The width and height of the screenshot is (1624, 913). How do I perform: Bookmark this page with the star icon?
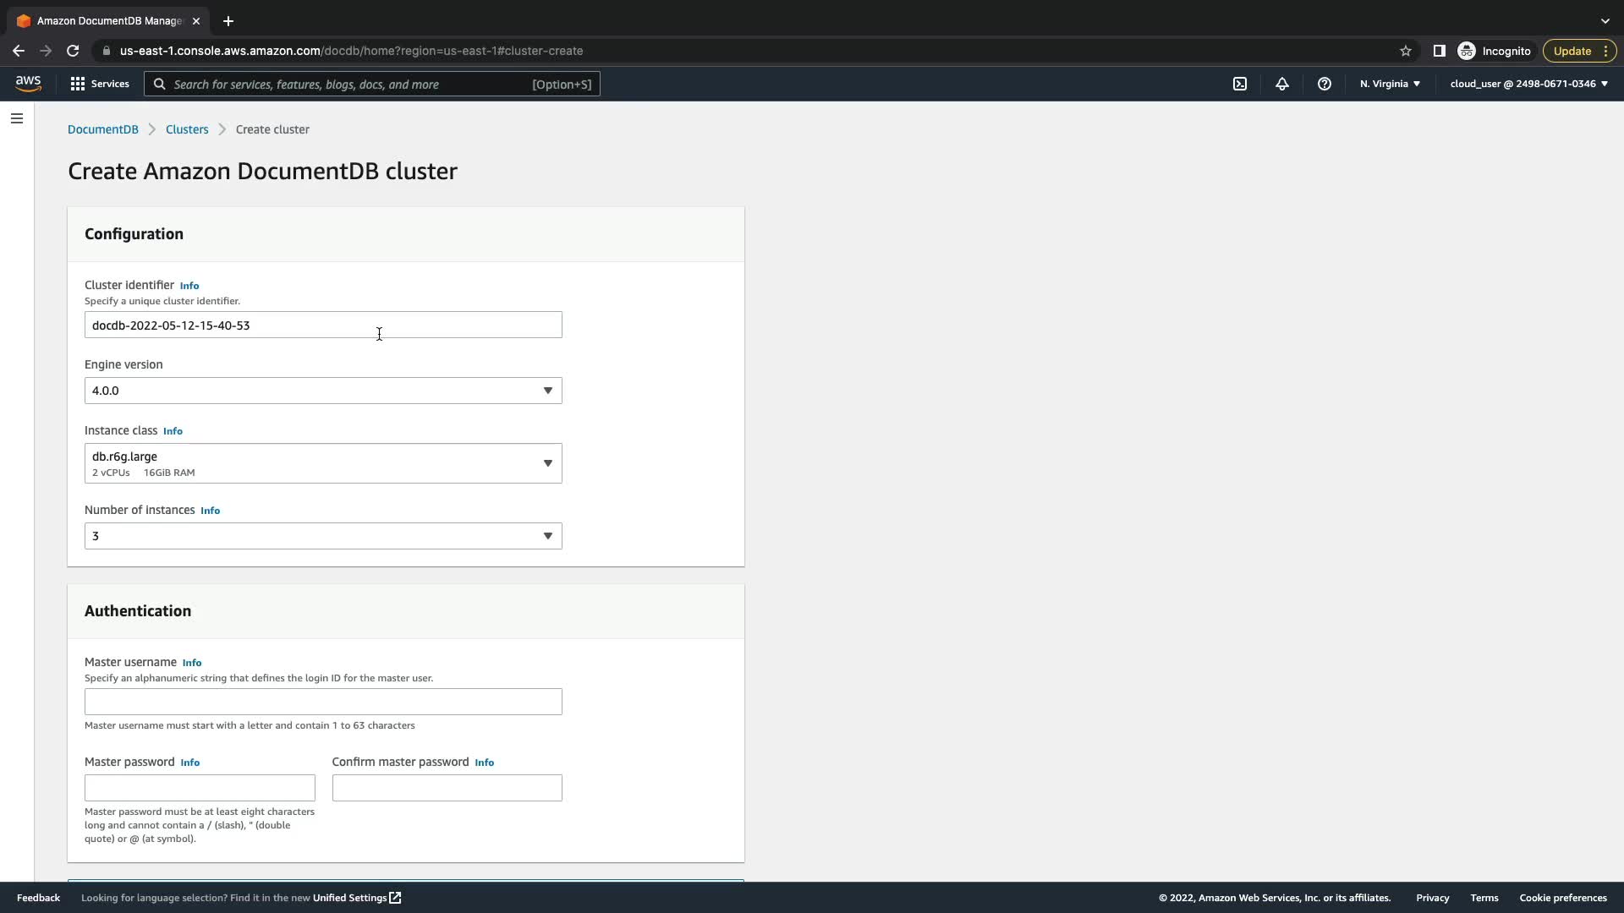click(x=1406, y=51)
